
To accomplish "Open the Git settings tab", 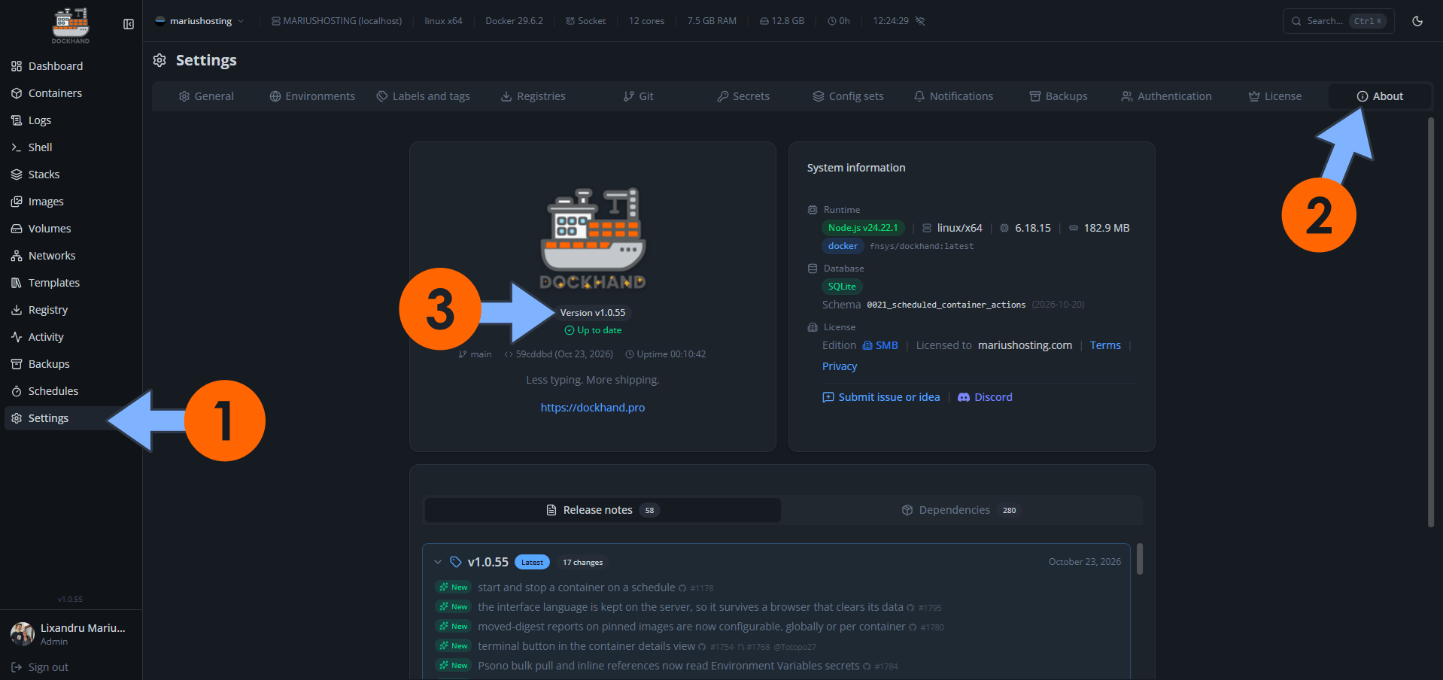I will [639, 96].
